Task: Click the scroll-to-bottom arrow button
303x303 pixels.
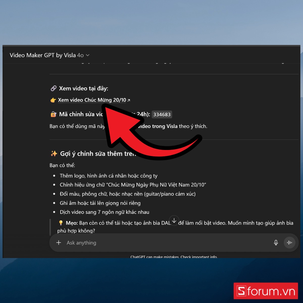Action: point(174,220)
